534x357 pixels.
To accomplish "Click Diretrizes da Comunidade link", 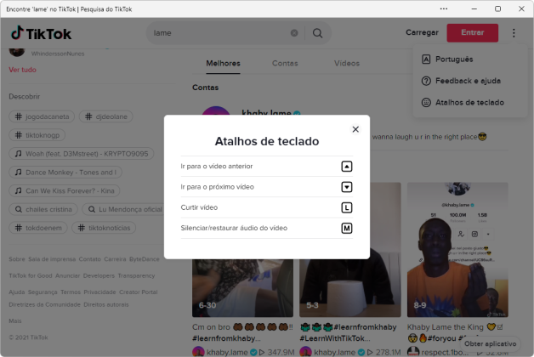I will [44, 304].
